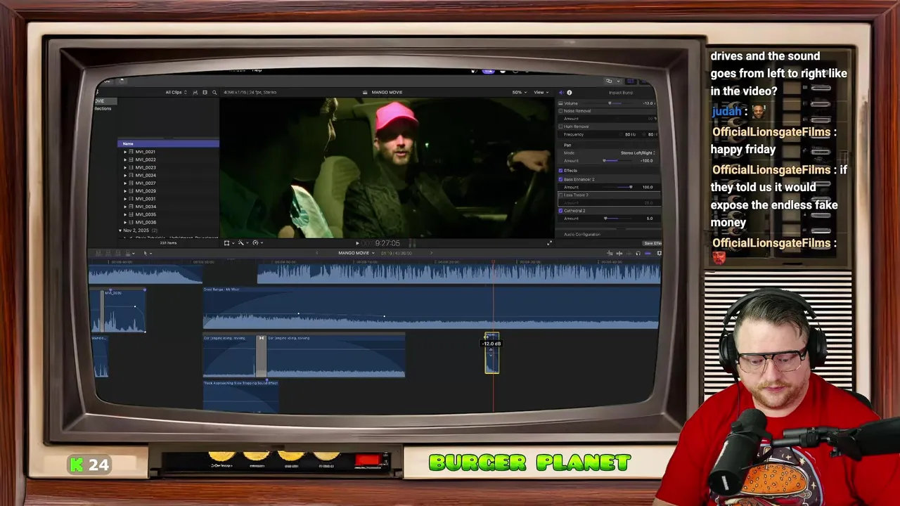Toggle snapping icon in the timeline toolbar
900x506 pixels.
point(648,253)
